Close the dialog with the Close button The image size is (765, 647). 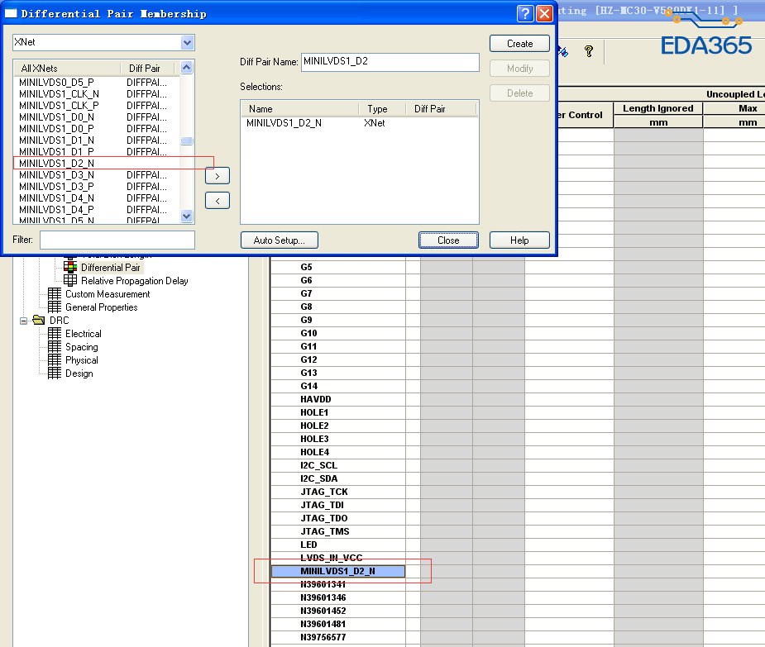pyautogui.click(x=448, y=240)
